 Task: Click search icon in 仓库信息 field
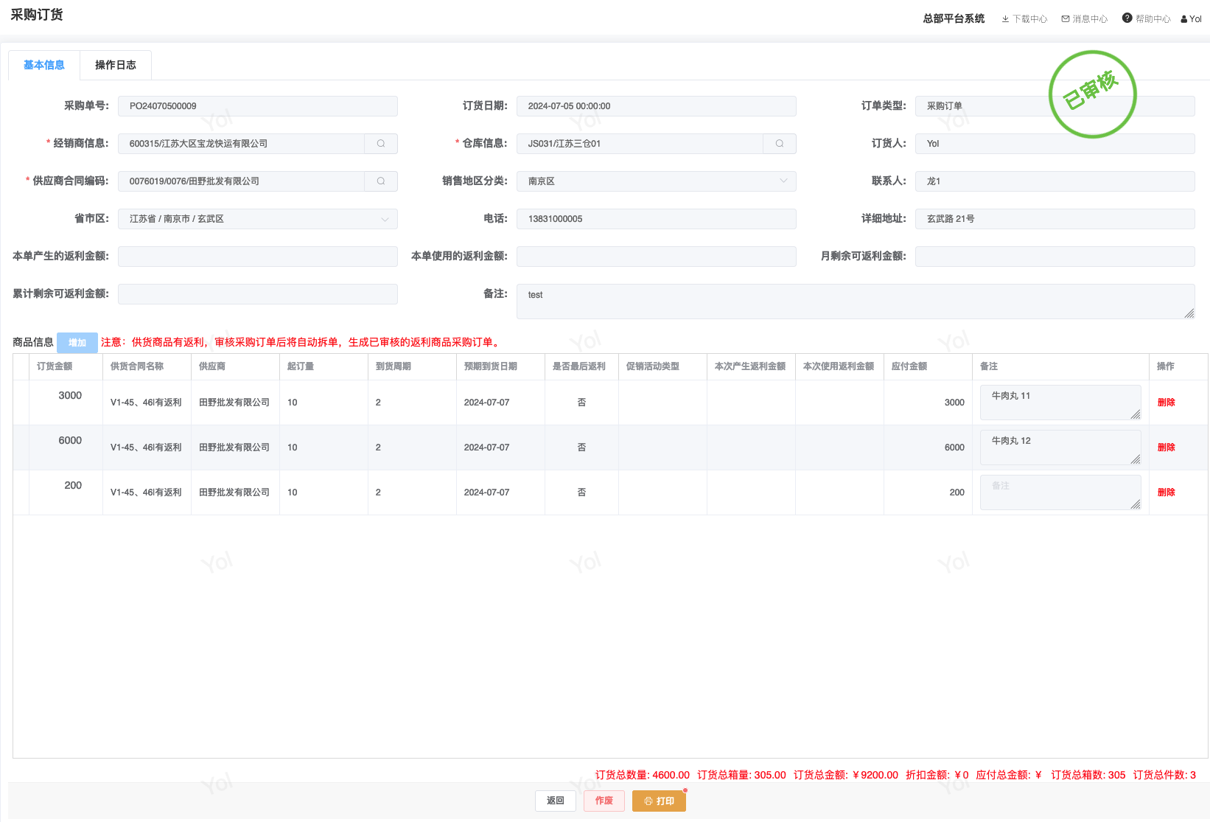780,144
